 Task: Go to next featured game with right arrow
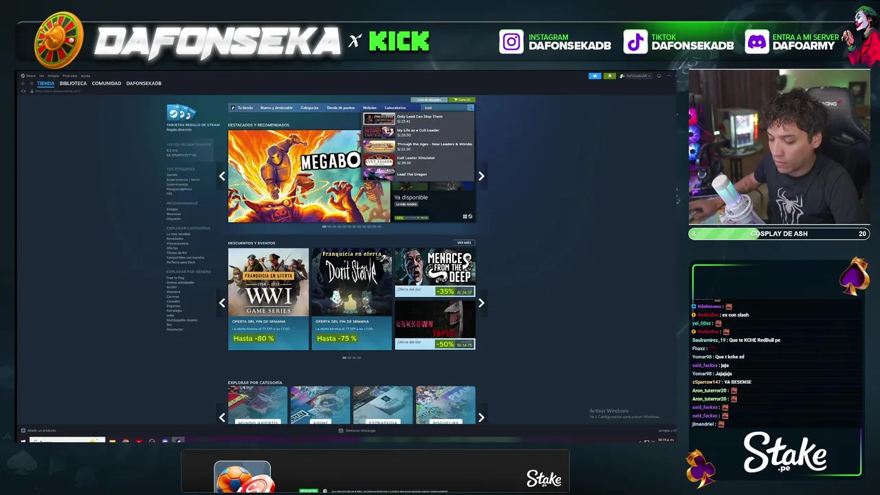point(481,177)
